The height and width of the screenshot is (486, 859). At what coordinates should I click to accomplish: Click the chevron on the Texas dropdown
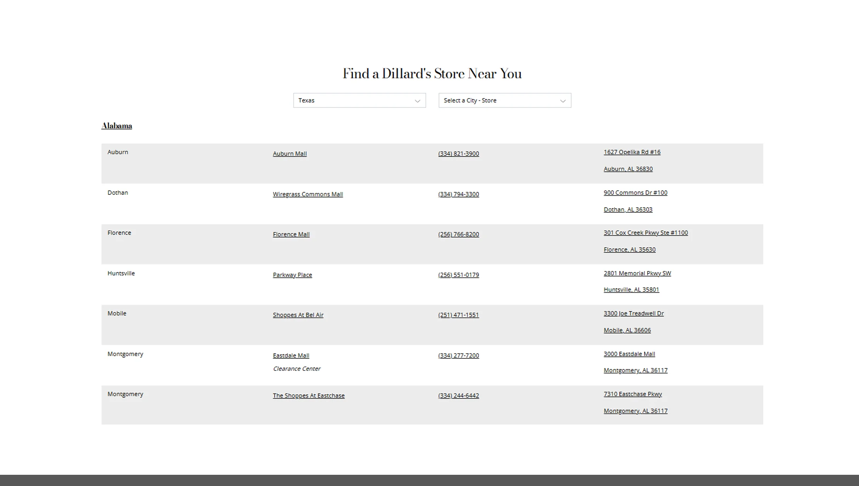[417, 101]
